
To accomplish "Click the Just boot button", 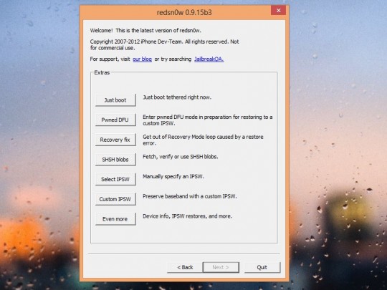I will click(x=115, y=100).
